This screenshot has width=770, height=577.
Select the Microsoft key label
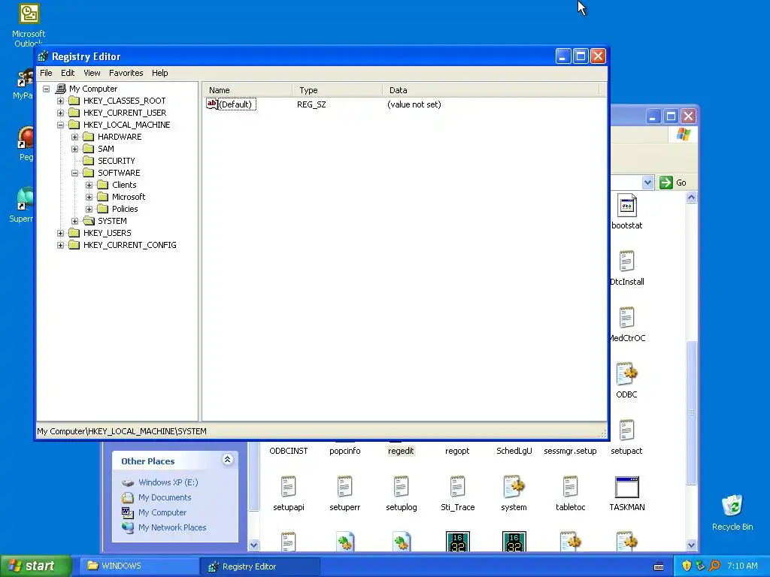[129, 197]
